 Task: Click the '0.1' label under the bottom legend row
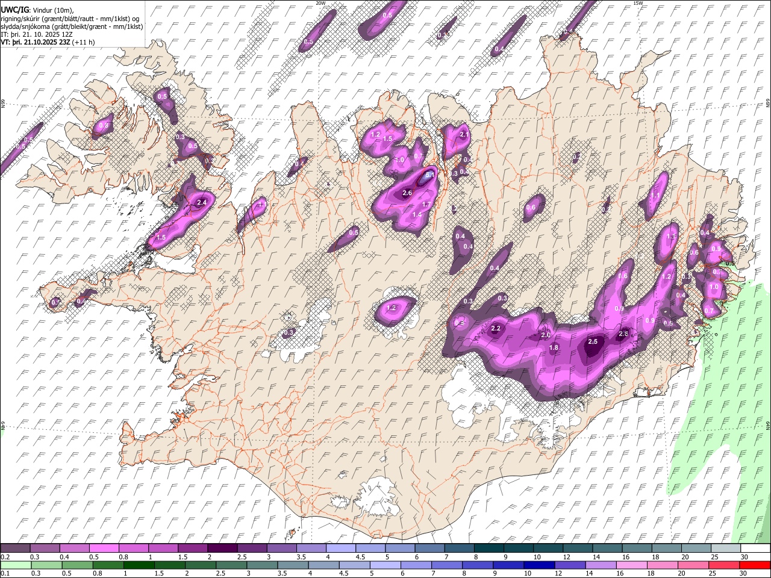click(x=5, y=574)
